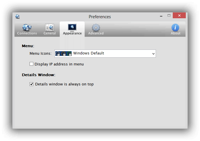Open the About info icon
The width and height of the screenshot is (200, 141).
coord(175,28)
